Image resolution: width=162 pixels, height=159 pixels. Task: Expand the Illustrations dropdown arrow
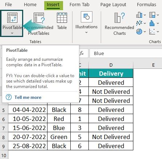click(x=86, y=32)
